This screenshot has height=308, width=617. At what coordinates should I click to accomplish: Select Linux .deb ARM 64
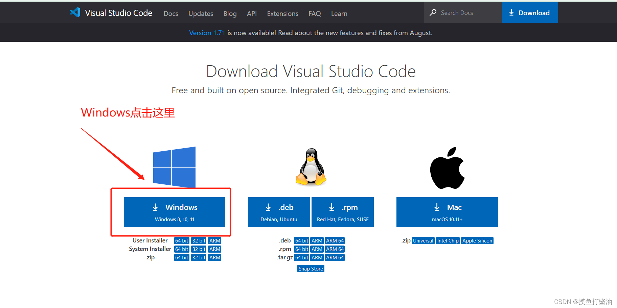(x=335, y=240)
